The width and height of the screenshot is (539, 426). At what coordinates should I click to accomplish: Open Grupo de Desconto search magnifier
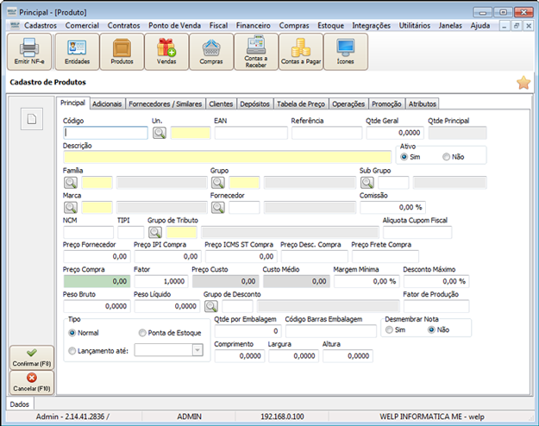211,306
